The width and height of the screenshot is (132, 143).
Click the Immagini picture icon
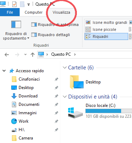tap(14, 113)
